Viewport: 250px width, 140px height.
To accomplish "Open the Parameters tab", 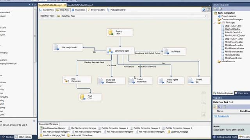I will click(x=79, y=10).
